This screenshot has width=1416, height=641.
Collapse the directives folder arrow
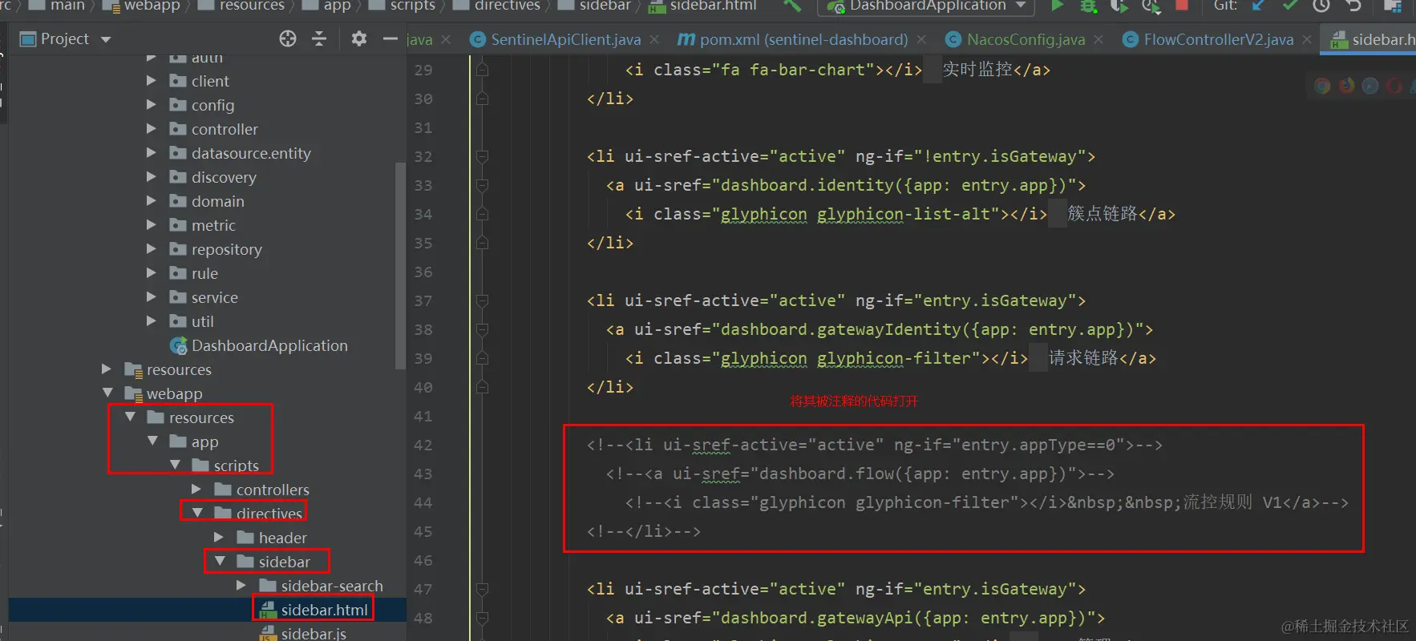[x=197, y=514]
